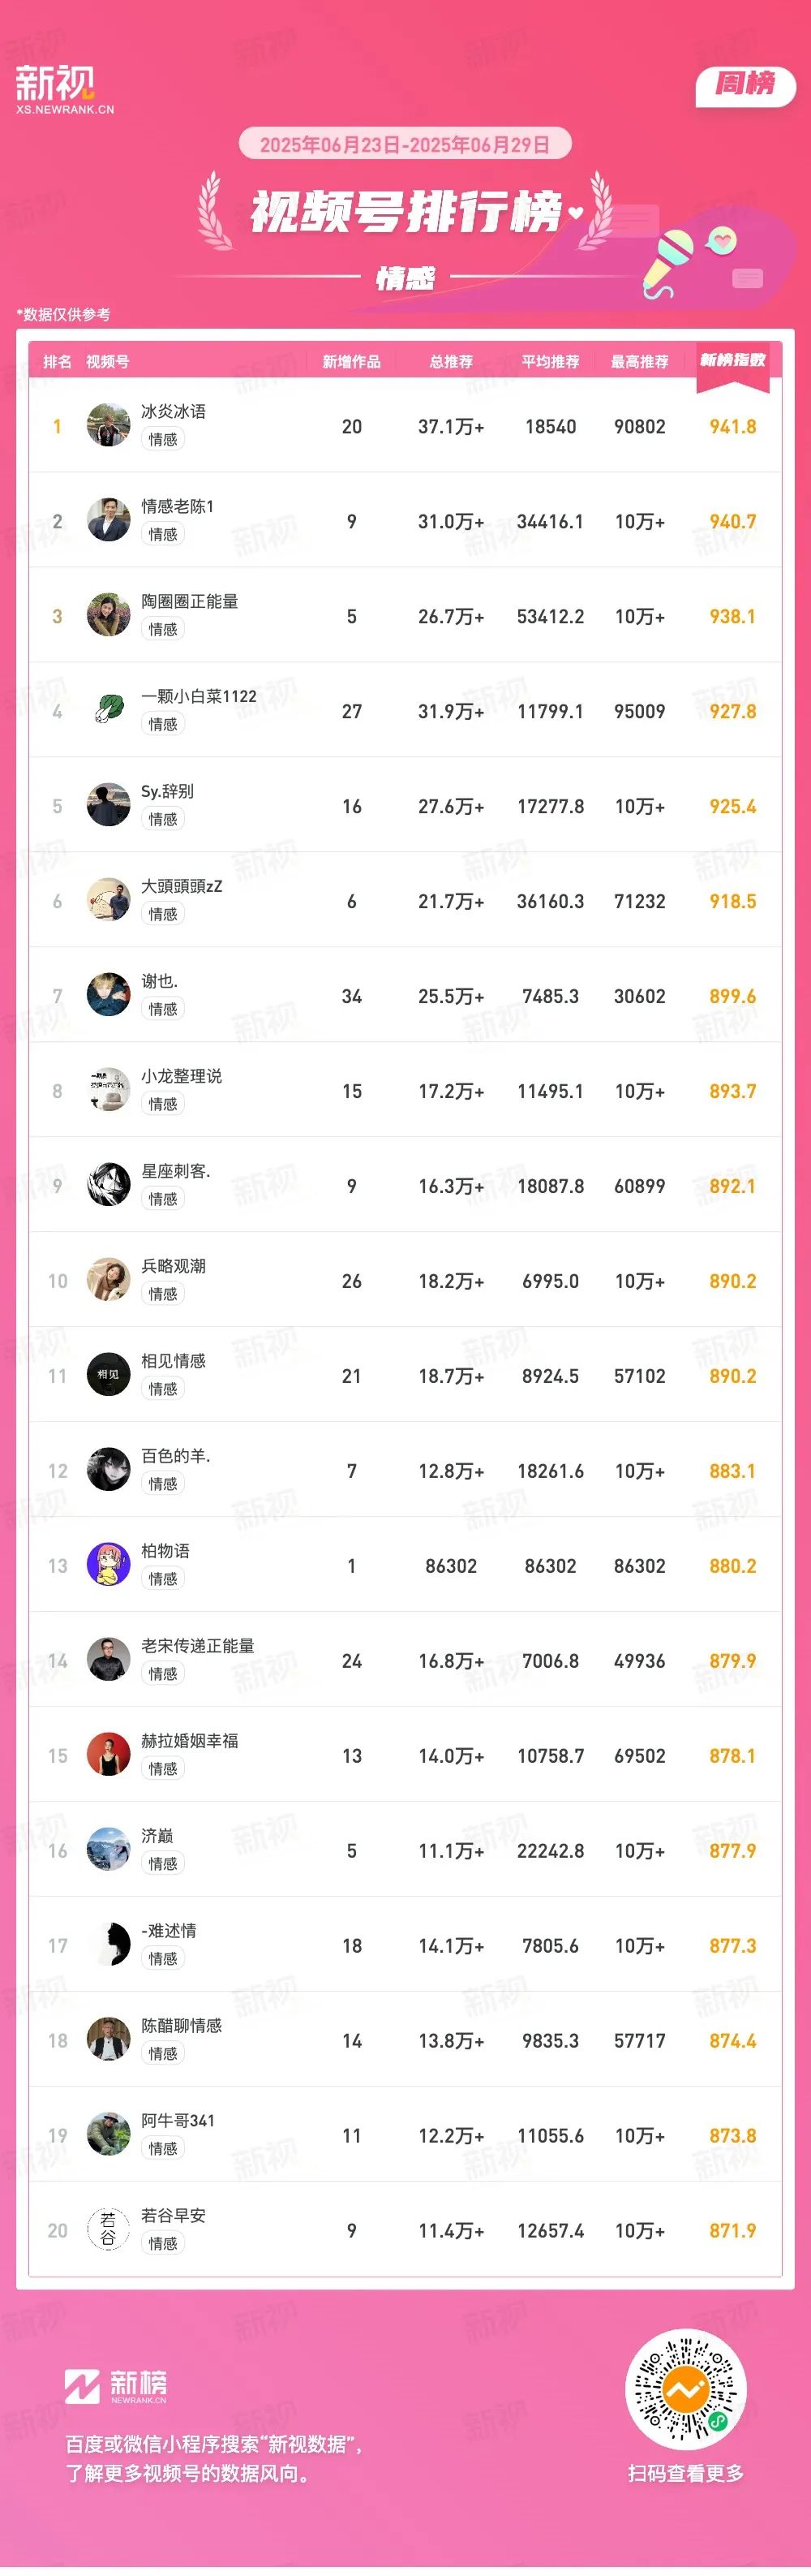Click the avatar of 情感老陈1

point(108,520)
